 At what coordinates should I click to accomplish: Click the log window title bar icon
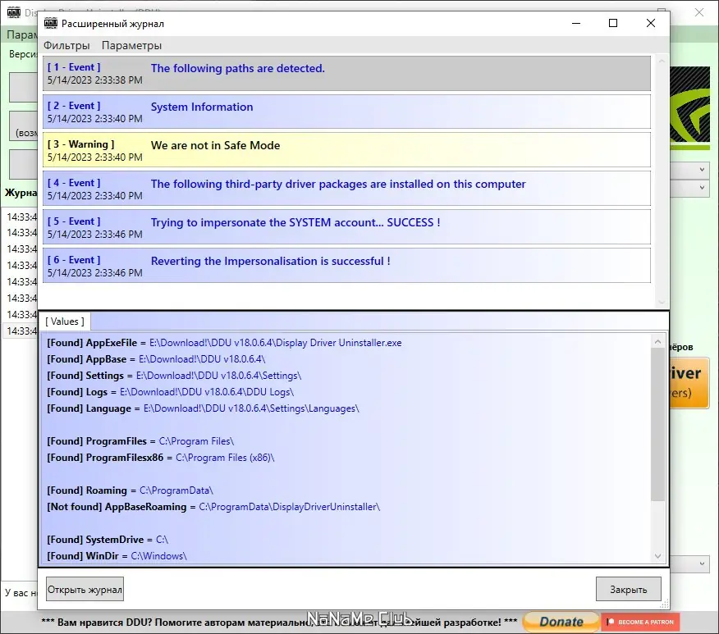click(50, 23)
